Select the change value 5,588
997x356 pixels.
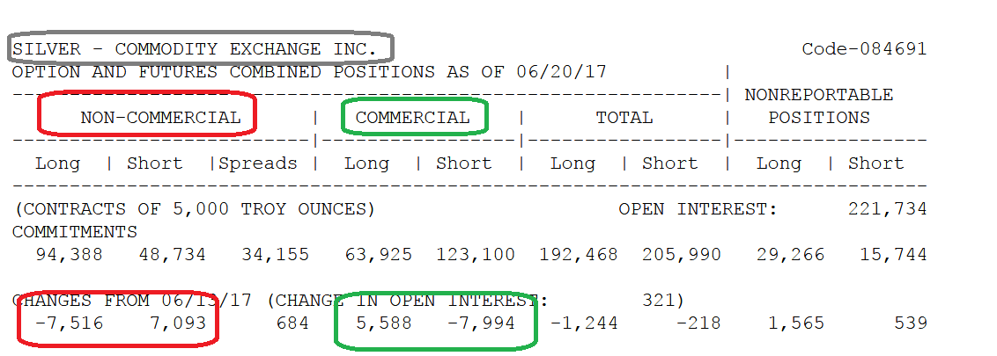click(x=384, y=323)
